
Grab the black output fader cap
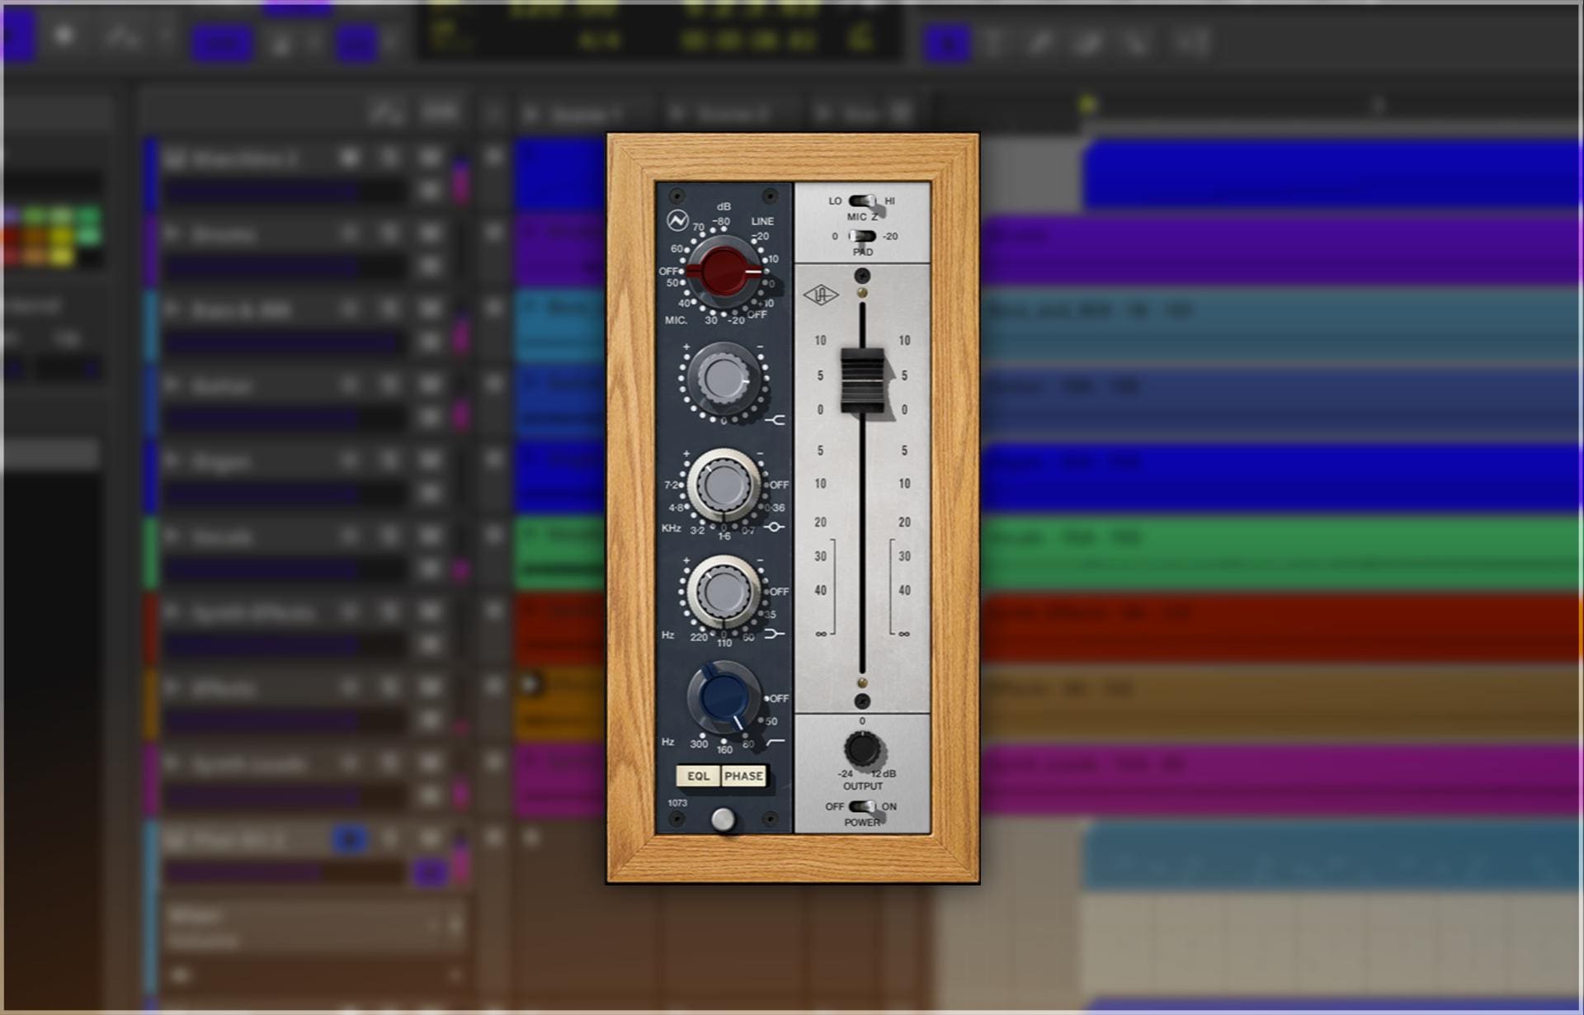(862, 380)
